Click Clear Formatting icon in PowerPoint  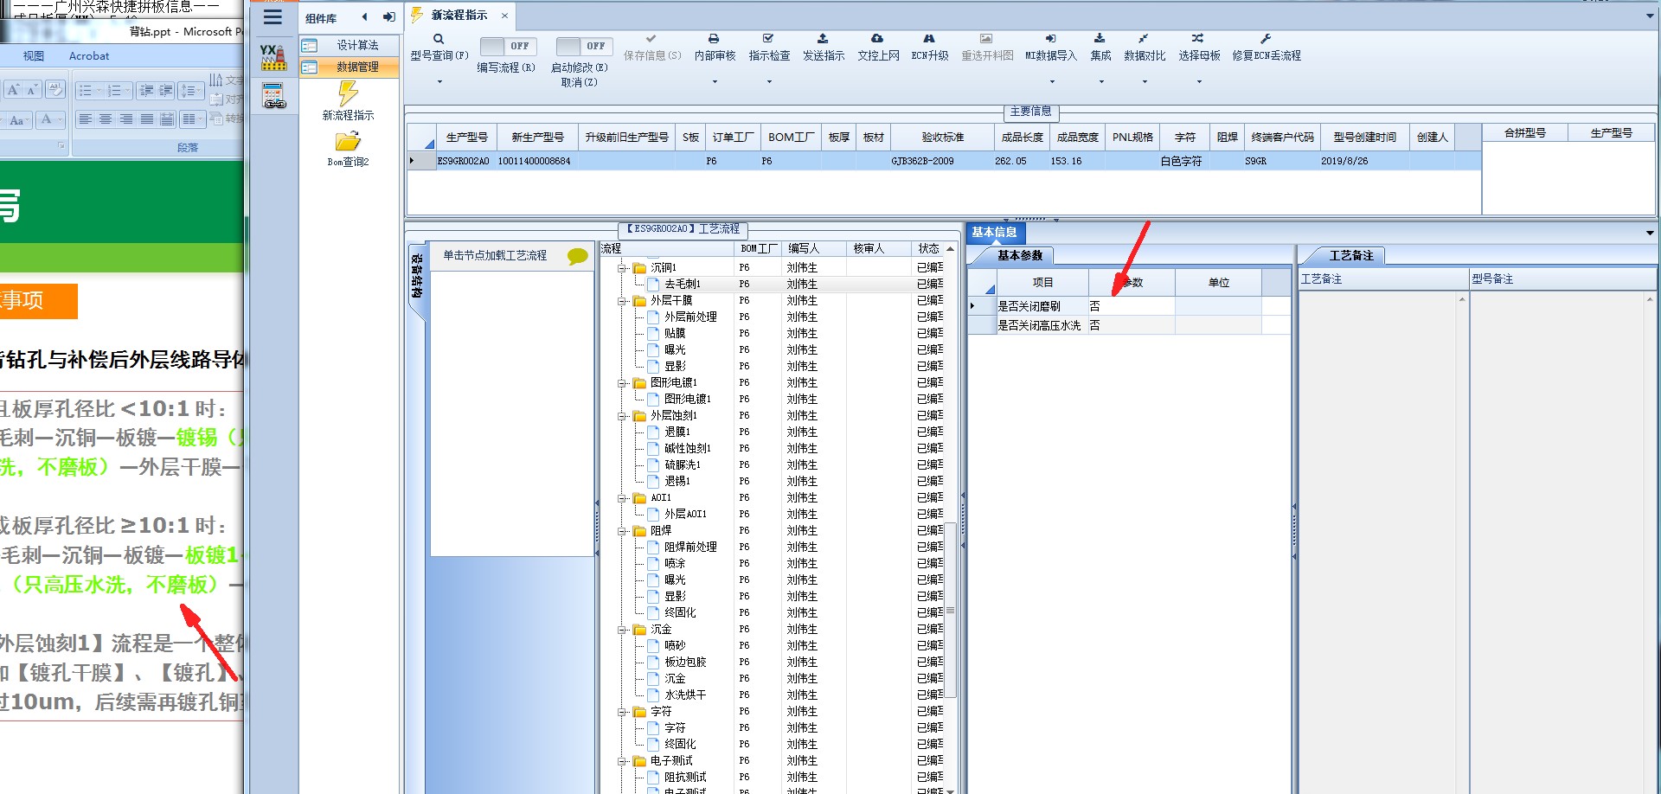click(x=55, y=89)
